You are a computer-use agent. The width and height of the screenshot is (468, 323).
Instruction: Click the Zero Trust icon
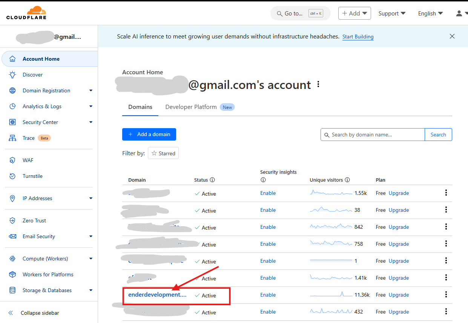12,220
